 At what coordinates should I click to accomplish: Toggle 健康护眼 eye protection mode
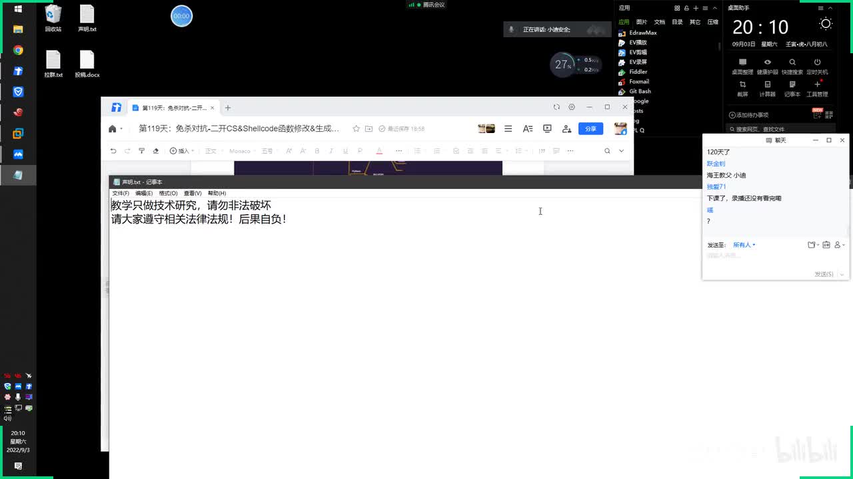pos(768,66)
